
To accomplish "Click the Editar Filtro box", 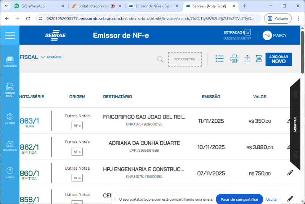I will point(185,59).
